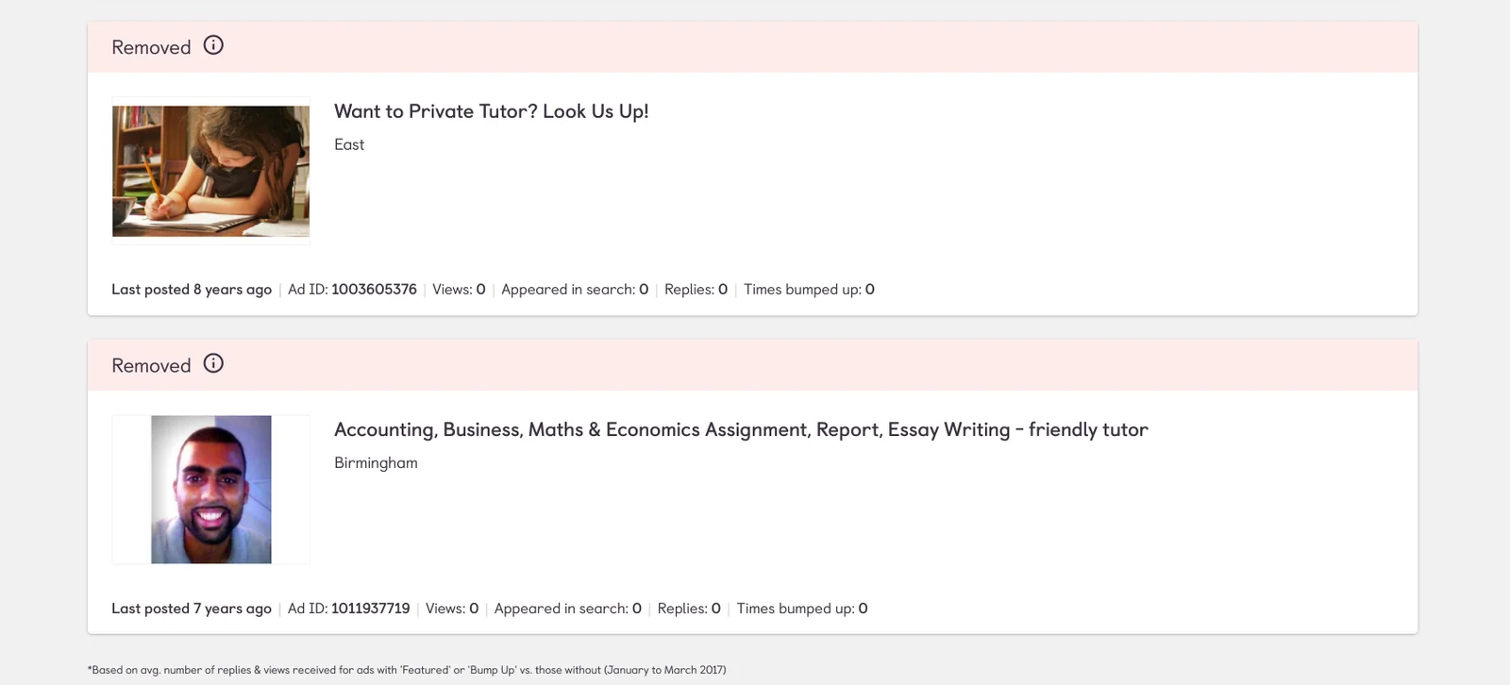Open 'Want to Private Tutor? Look Us Up!' ad
Image resolution: width=1510 pixels, height=685 pixels.
491,111
